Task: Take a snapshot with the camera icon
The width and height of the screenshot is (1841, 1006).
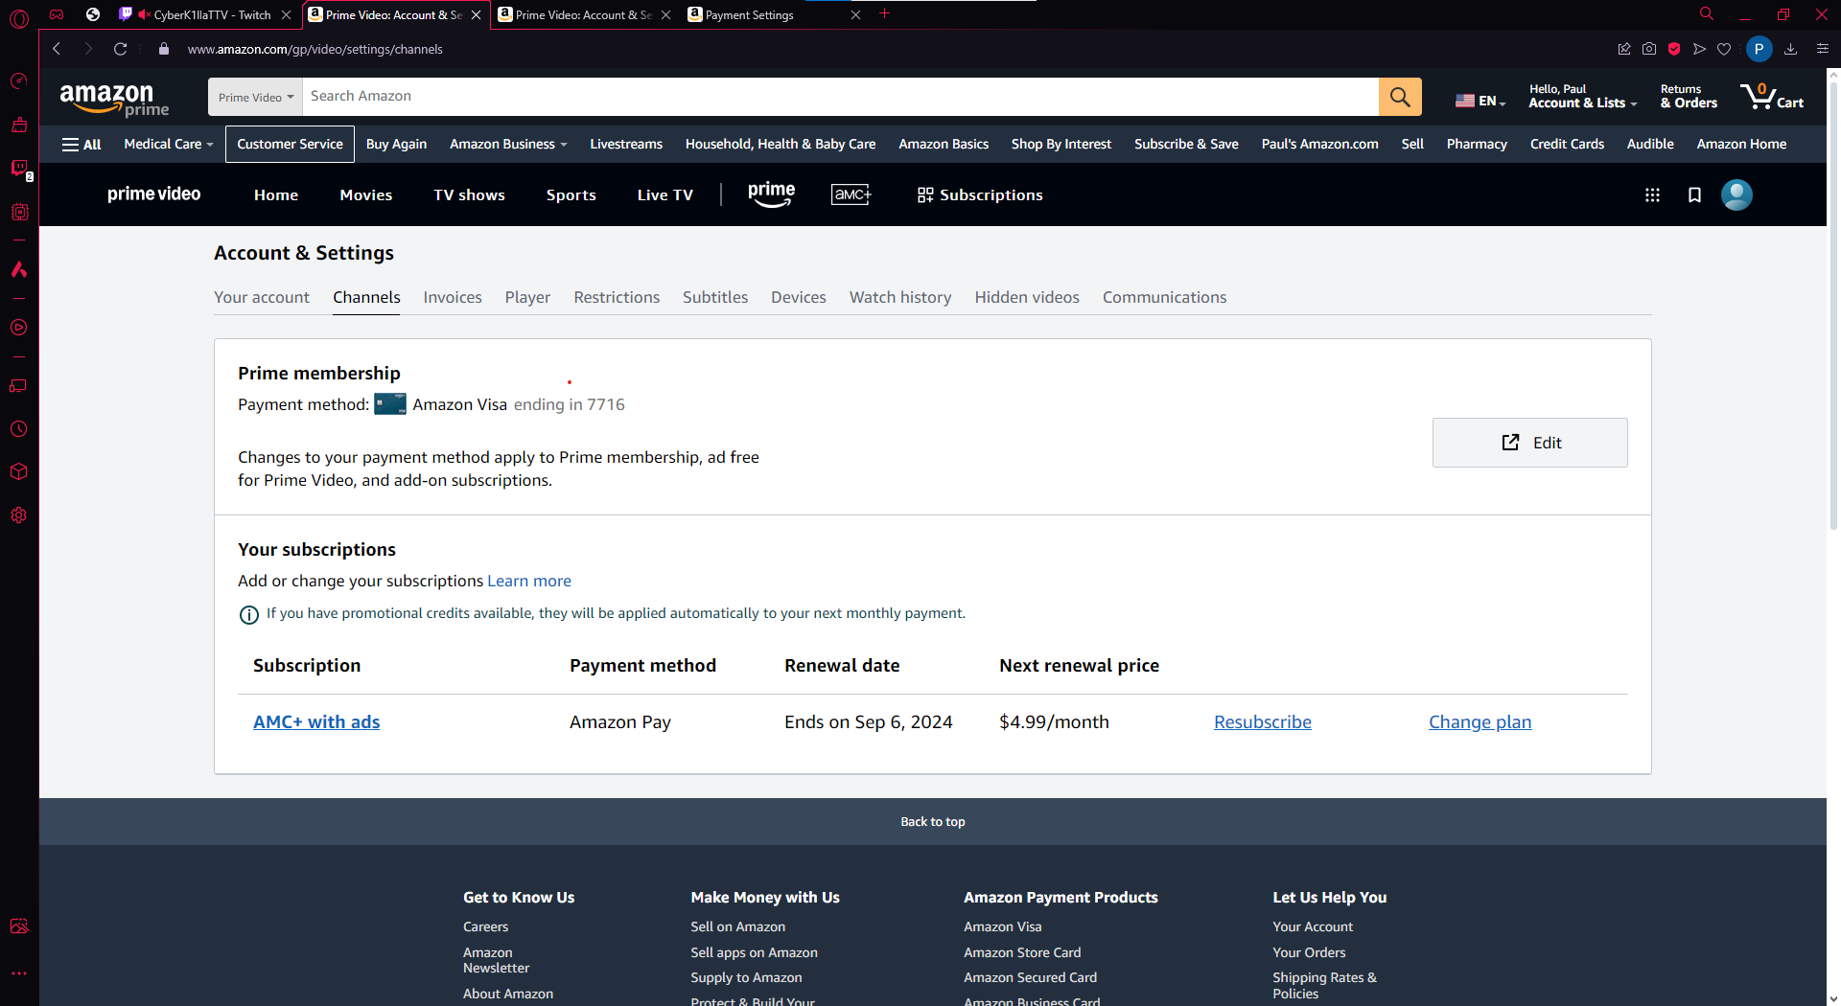Action: pos(1649,49)
